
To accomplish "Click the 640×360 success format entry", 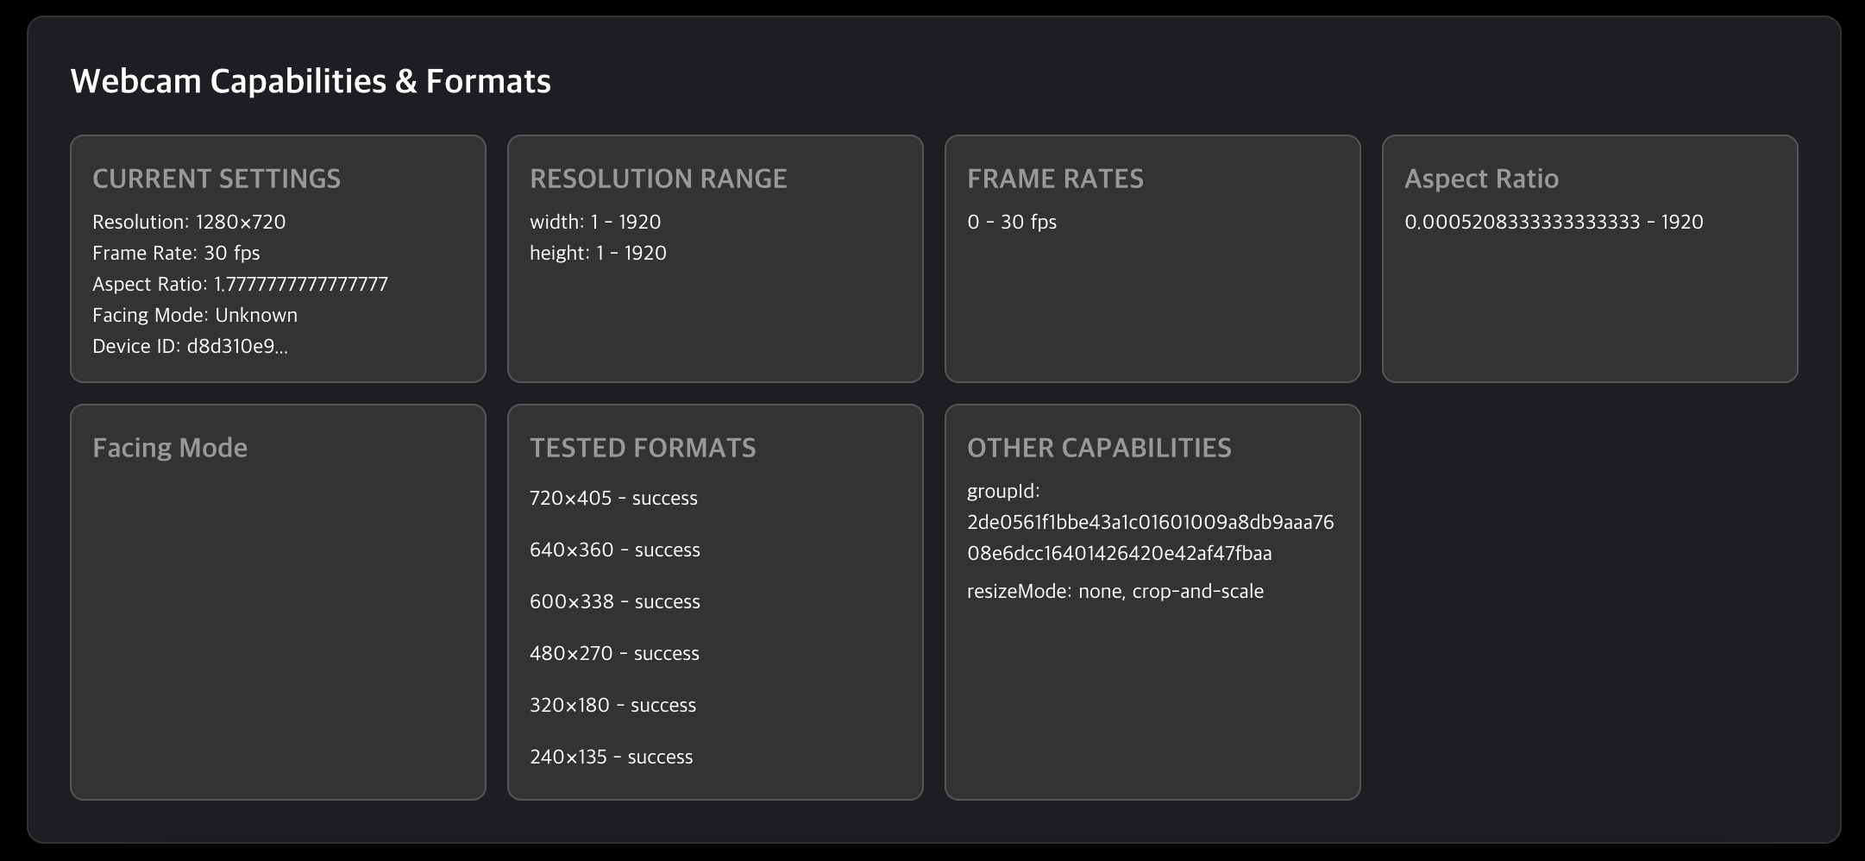I will pos(615,550).
